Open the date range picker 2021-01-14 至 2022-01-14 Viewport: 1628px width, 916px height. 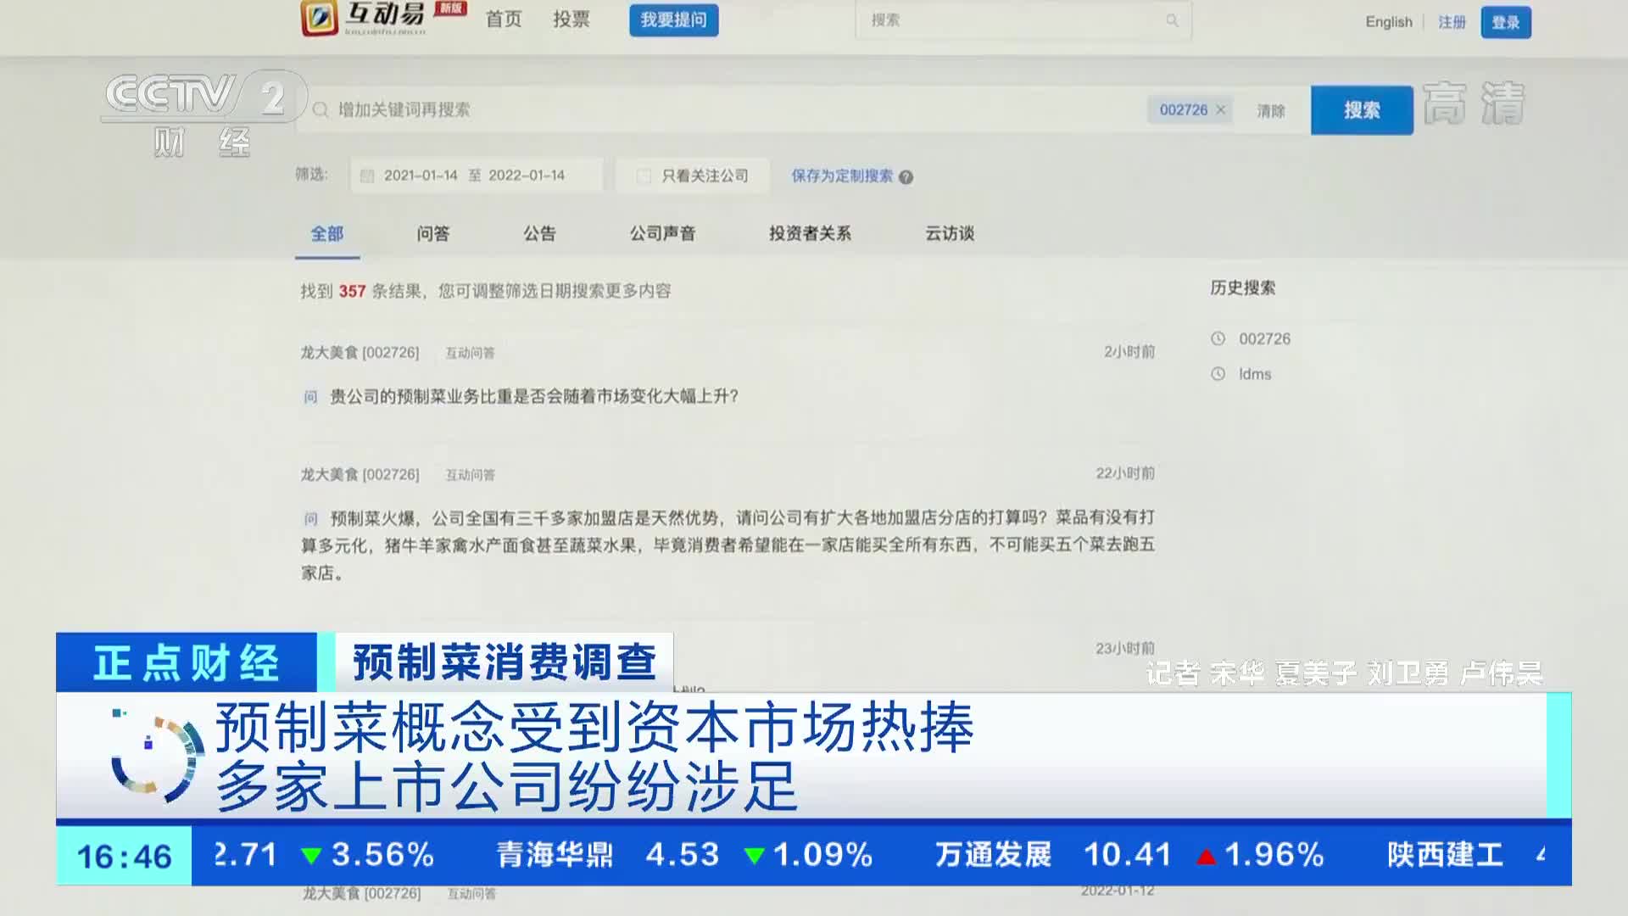(x=477, y=176)
